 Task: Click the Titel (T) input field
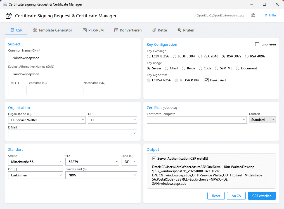click(x=17, y=90)
